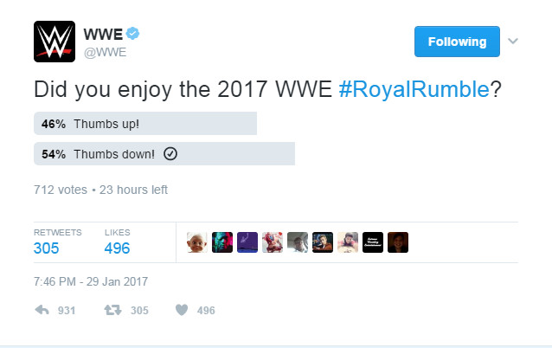
Task: Expand the tweet options chevron menu
Action: click(x=512, y=42)
